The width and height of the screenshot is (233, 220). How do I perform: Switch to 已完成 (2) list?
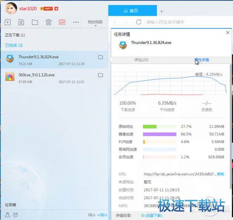(x=14, y=45)
